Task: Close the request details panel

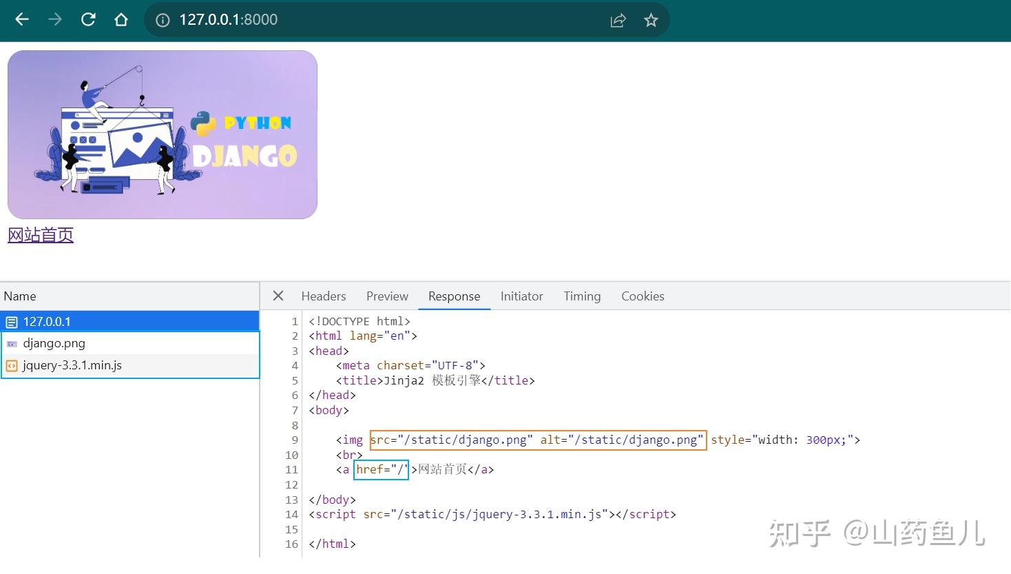Action: (278, 296)
